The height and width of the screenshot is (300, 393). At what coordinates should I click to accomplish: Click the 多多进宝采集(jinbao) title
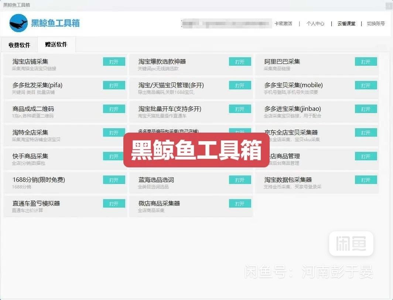(x=293, y=109)
